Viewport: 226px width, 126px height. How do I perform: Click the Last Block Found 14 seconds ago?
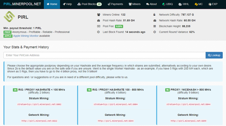(135, 32)
